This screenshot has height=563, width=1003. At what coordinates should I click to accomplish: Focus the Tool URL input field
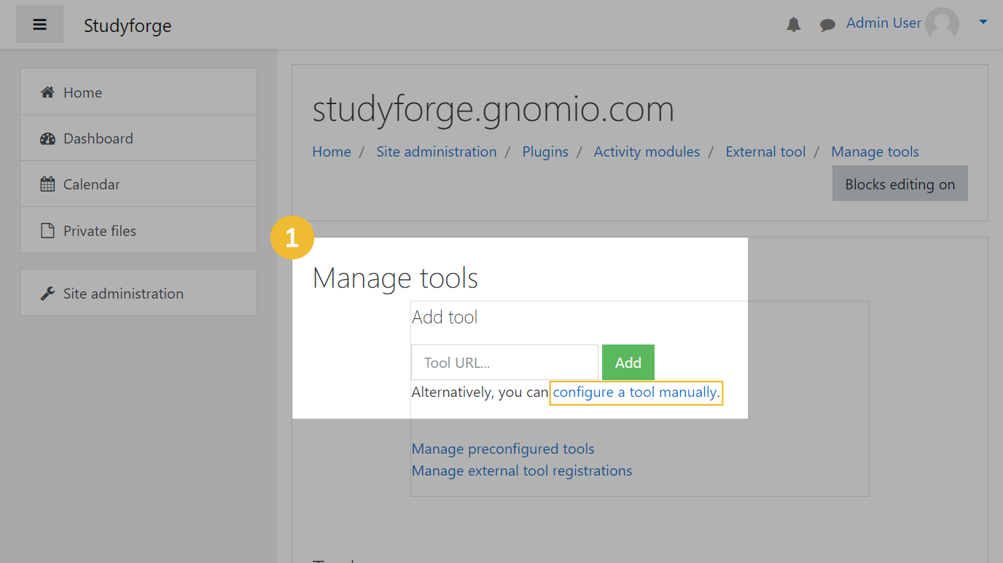click(x=504, y=363)
